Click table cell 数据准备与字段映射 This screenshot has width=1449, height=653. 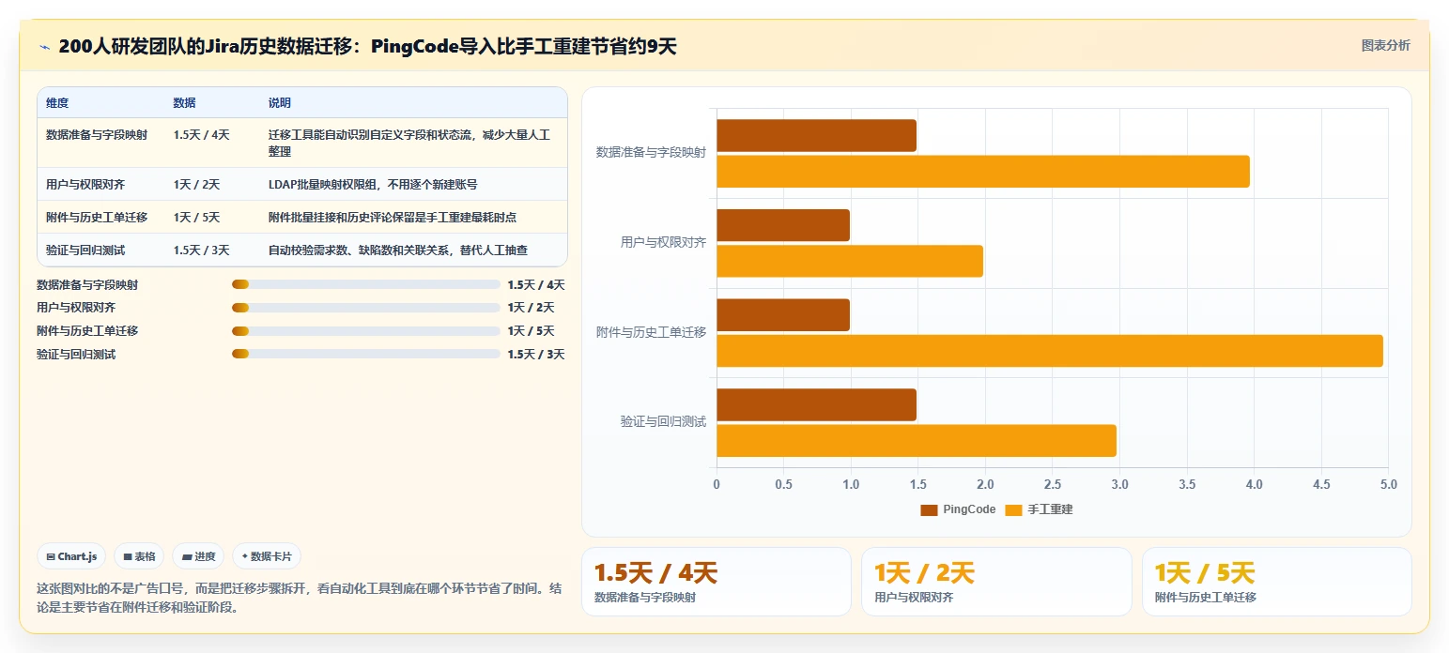point(97,135)
